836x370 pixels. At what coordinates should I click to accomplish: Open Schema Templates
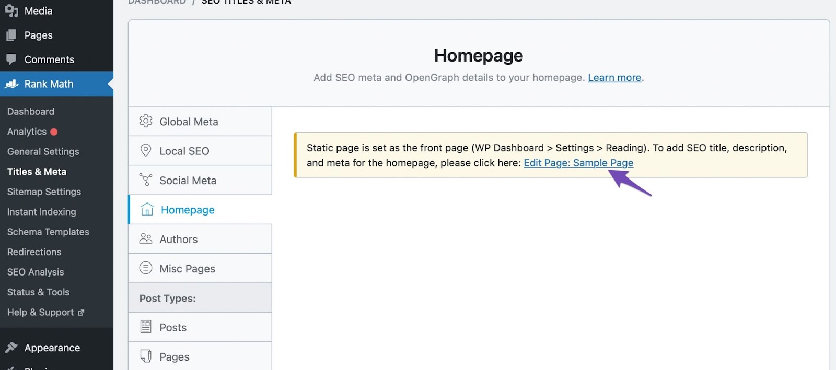(x=48, y=232)
